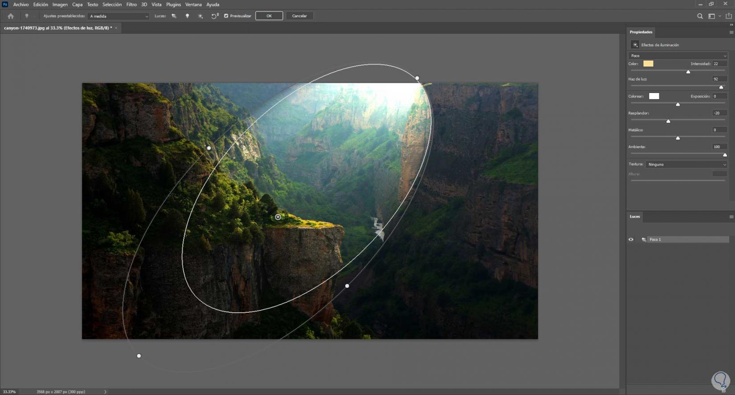Confirm lighting effects with OK

269,16
